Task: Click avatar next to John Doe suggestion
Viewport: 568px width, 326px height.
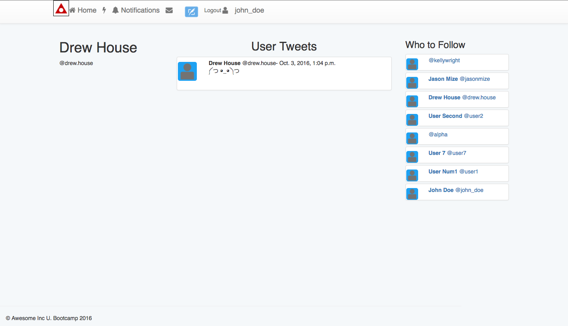Action: [412, 194]
